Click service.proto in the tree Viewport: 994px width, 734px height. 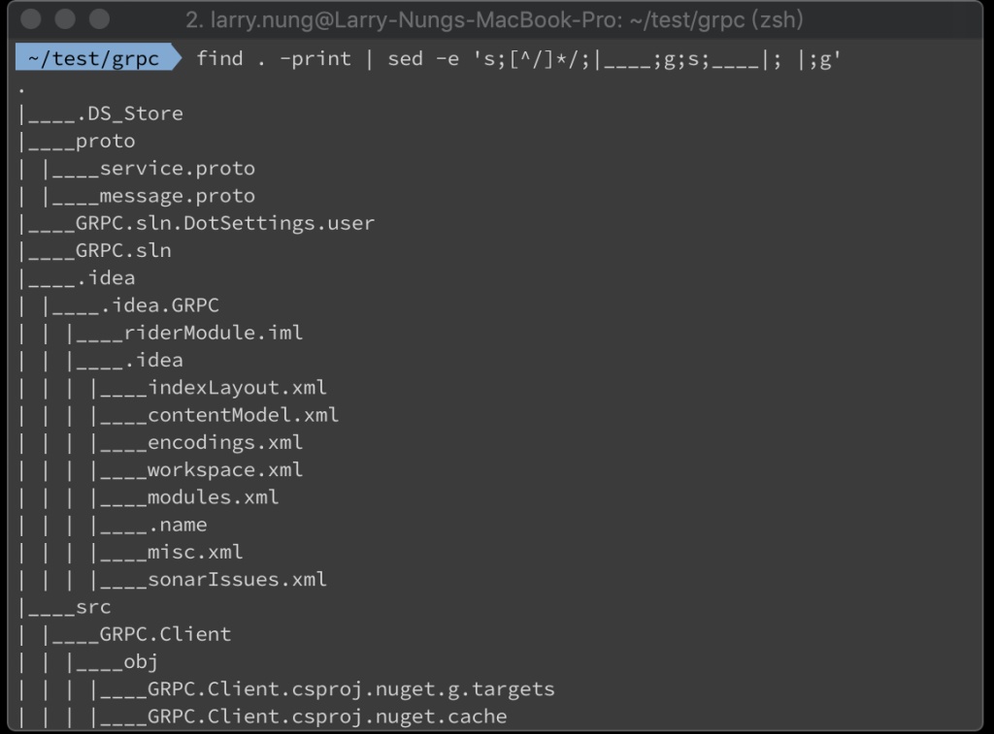[x=178, y=169]
